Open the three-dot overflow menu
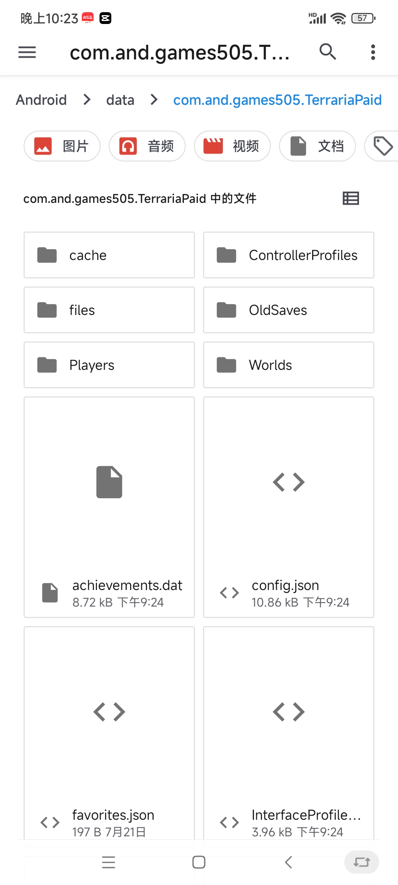The width and height of the screenshot is (398, 885). click(373, 52)
